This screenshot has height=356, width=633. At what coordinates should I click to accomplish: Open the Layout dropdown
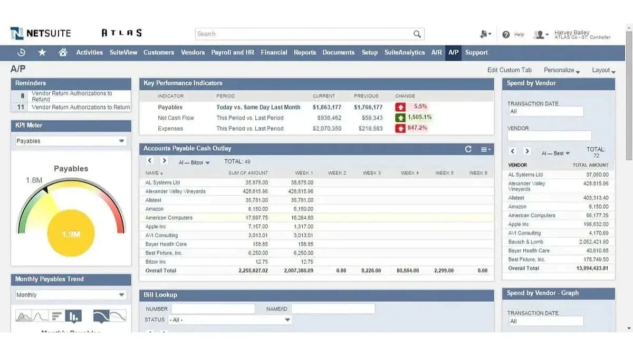(604, 70)
